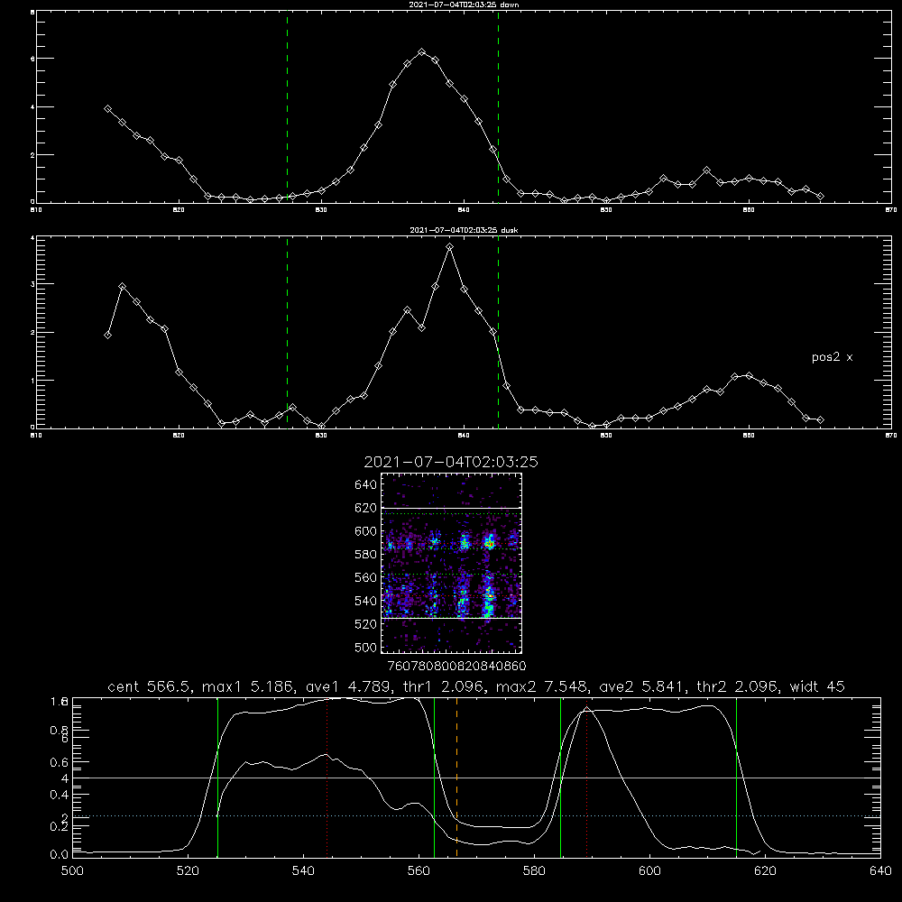Click the first data point of the dawn curve
902x902 pixels.
[x=107, y=108]
